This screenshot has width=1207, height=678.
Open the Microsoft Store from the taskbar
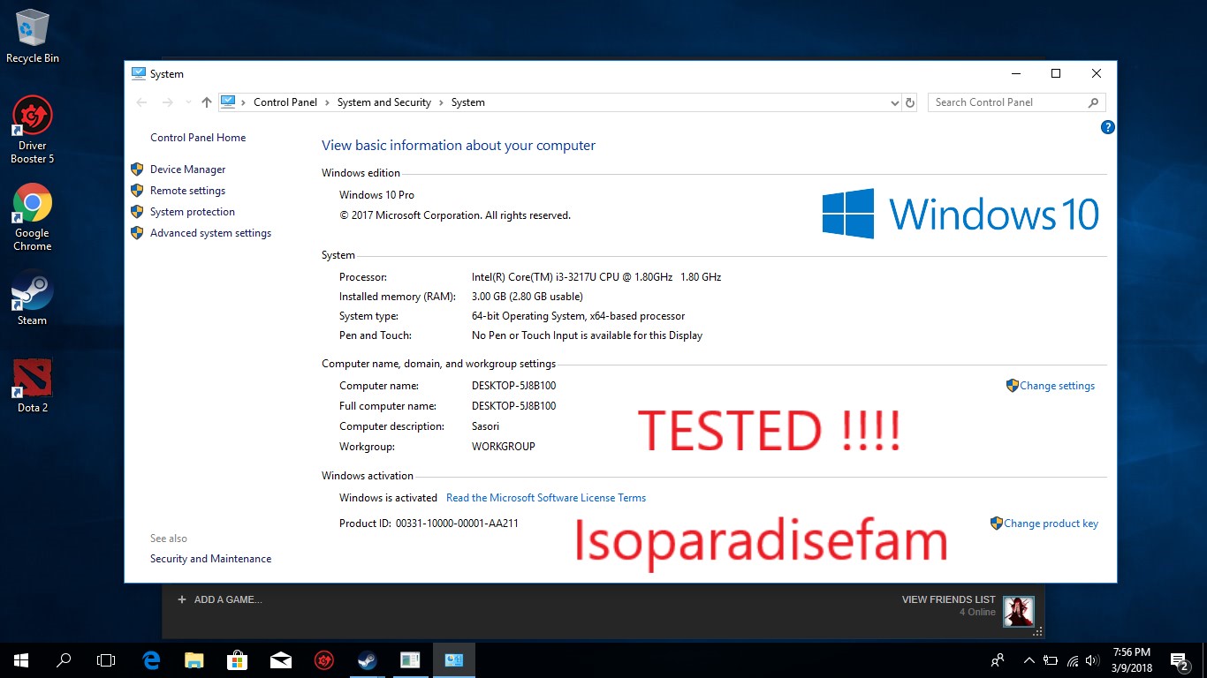(x=237, y=659)
